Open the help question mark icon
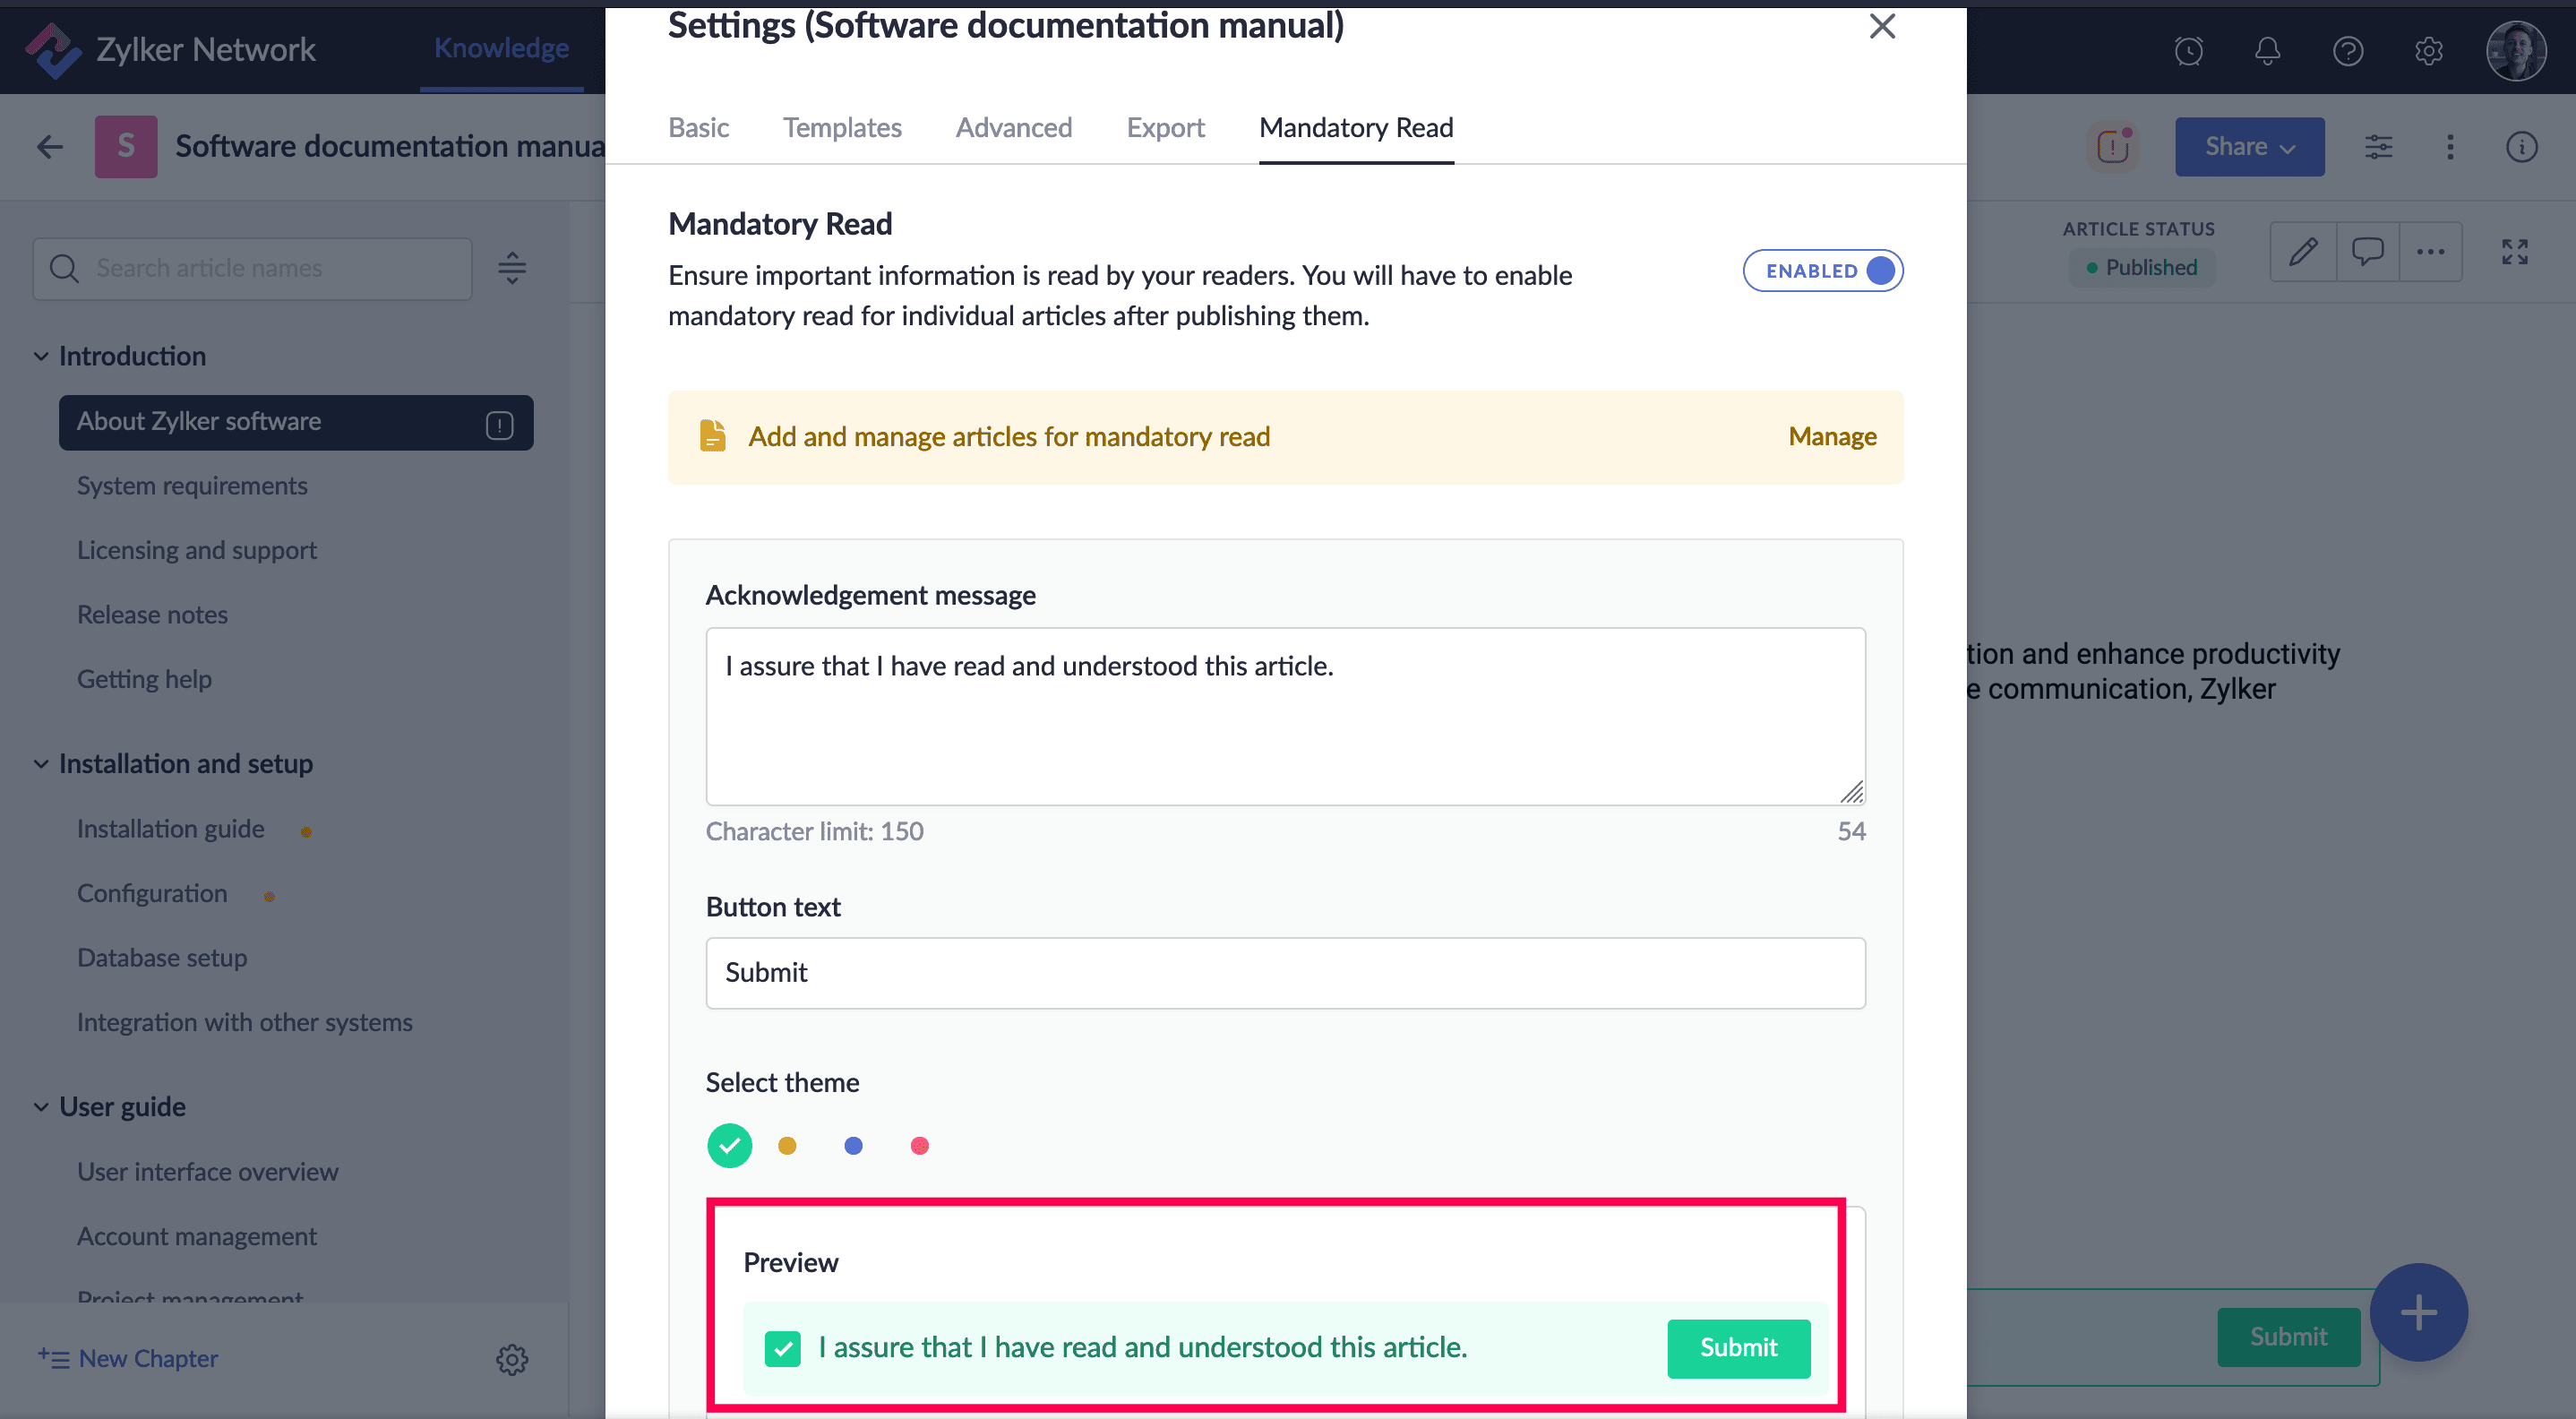 (x=2347, y=50)
